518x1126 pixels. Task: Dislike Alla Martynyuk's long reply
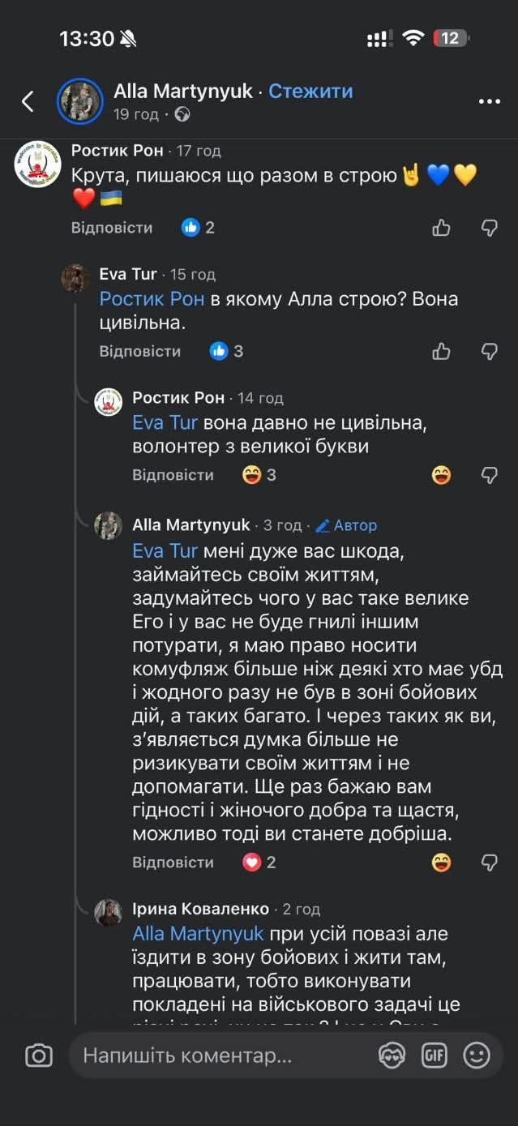[x=489, y=863]
